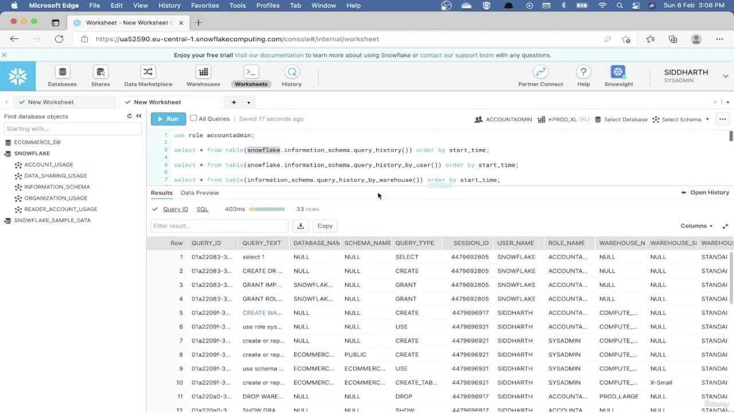Select the INFORMATION_SCHEMA schema
The width and height of the screenshot is (734, 413).
click(x=57, y=187)
